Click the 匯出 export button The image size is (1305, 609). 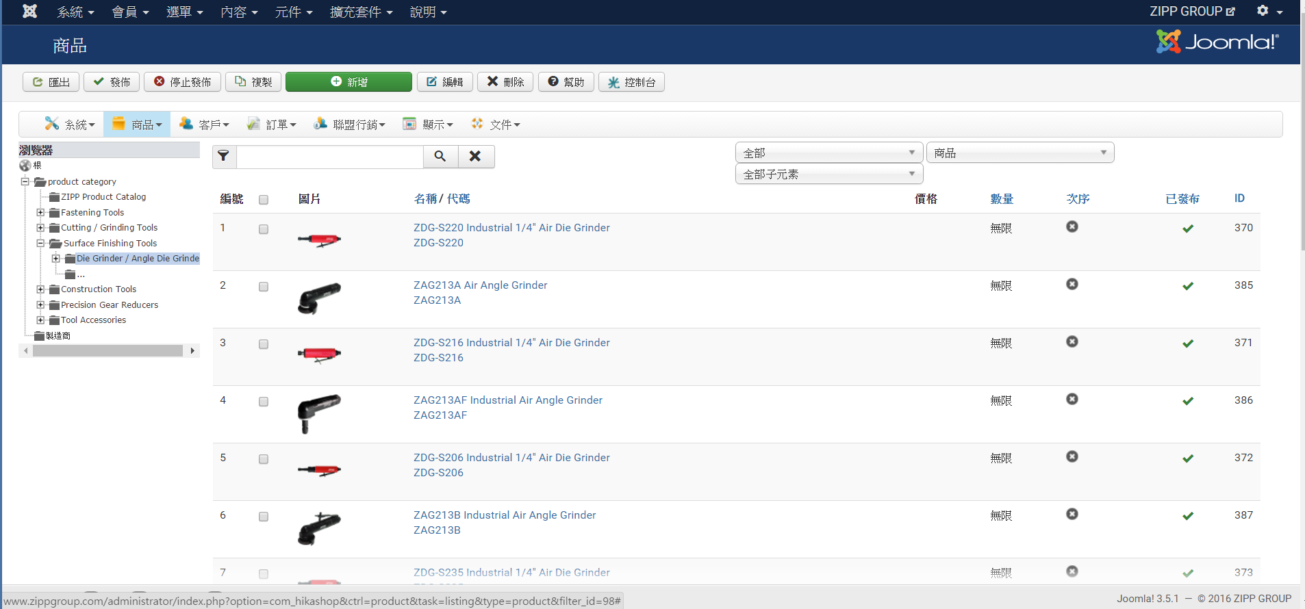(x=51, y=81)
